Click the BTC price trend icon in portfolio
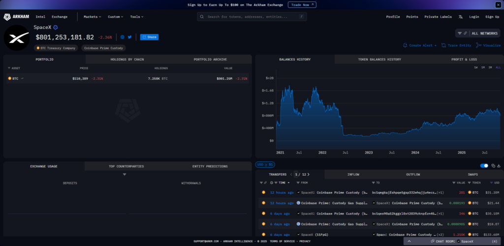This screenshot has width=504, height=246. (22, 78)
